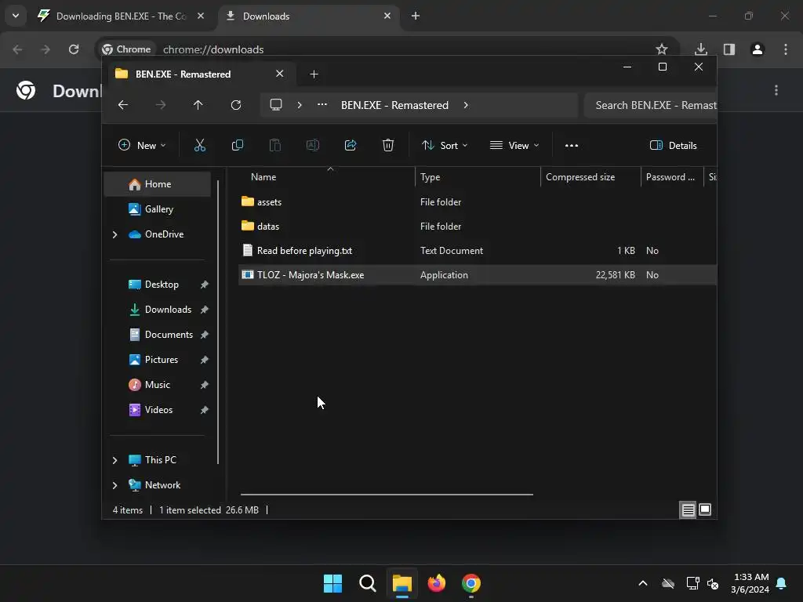Open Videos quick access folder
This screenshot has height=602, width=803.
click(x=158, y=410)
